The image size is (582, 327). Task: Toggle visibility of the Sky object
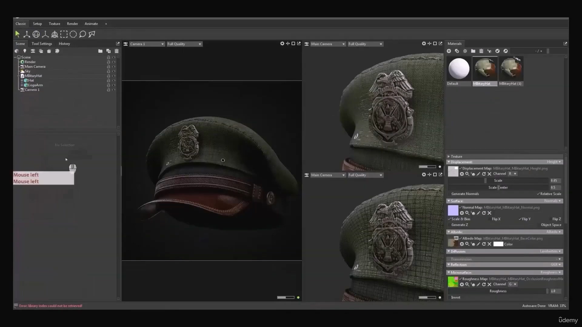tap(114, 71)
